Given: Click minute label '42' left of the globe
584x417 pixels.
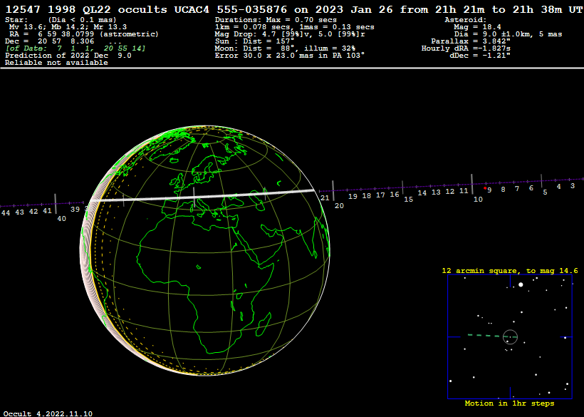Looking at the screenshot, I should pos(33,212).
